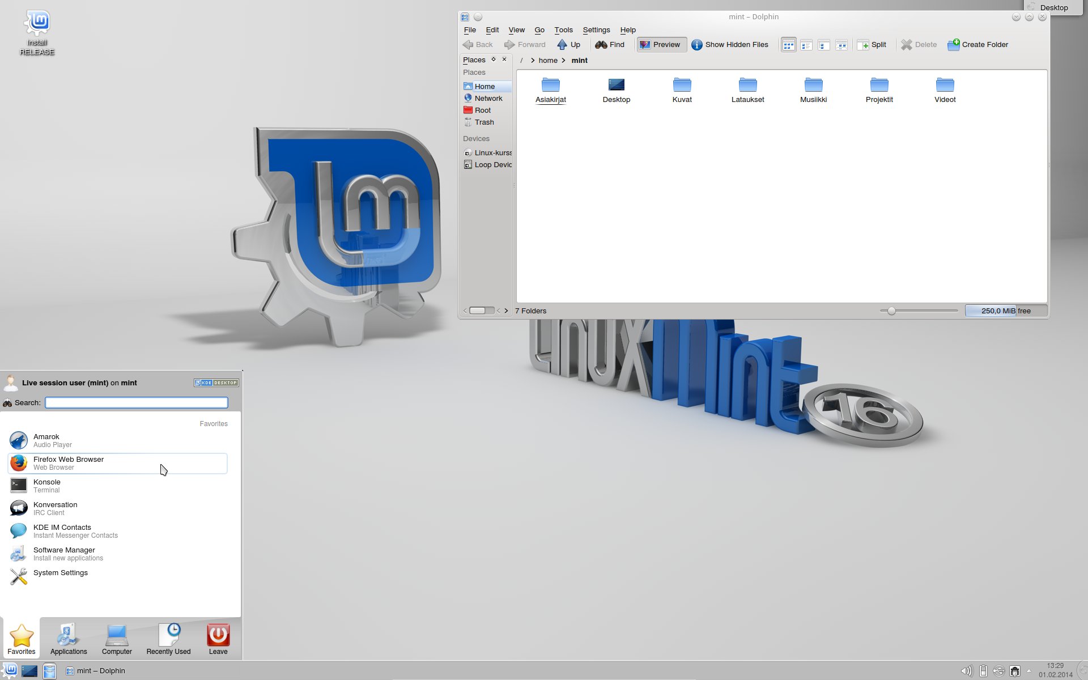Close the Places panel with its x button
Screen dimensions: 1088x680
click(504, 59)
